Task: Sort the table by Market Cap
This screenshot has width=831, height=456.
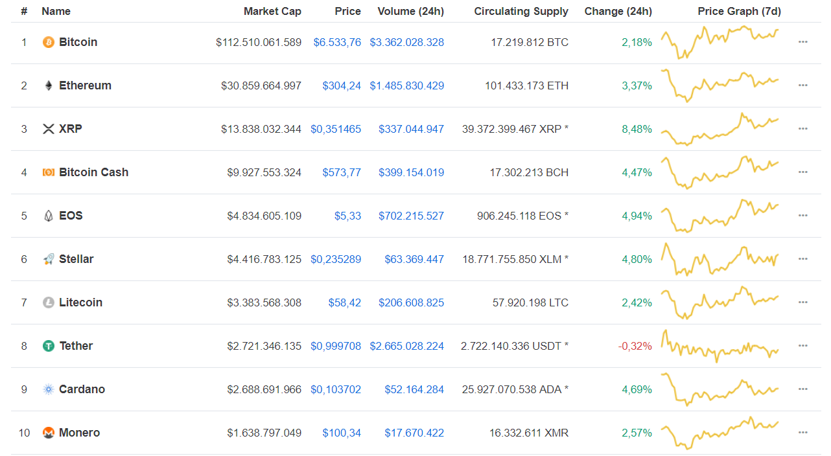Action: tap(272, 11)
